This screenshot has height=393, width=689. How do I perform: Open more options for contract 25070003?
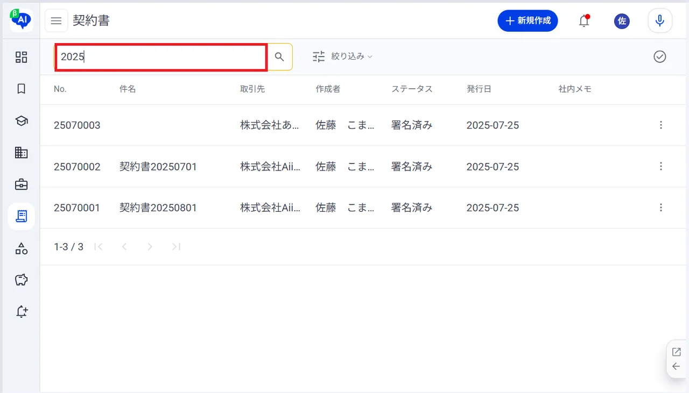(x=661, y=125)
